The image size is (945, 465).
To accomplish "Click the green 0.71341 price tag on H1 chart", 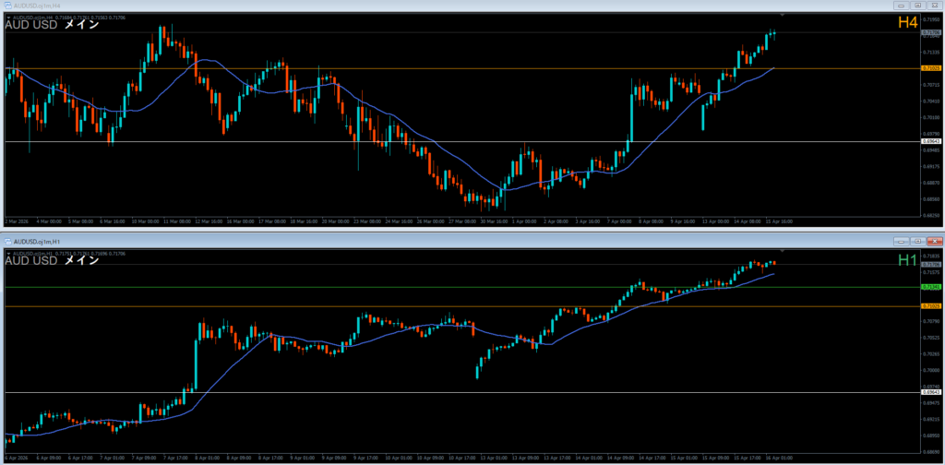I will pos(931,286).
